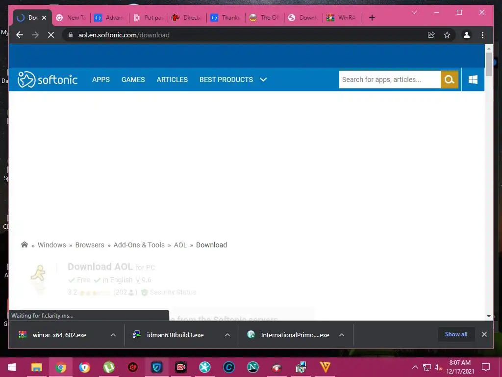Open tab search chevron in title bar
The image size is (502, 377).
(414, 12)
